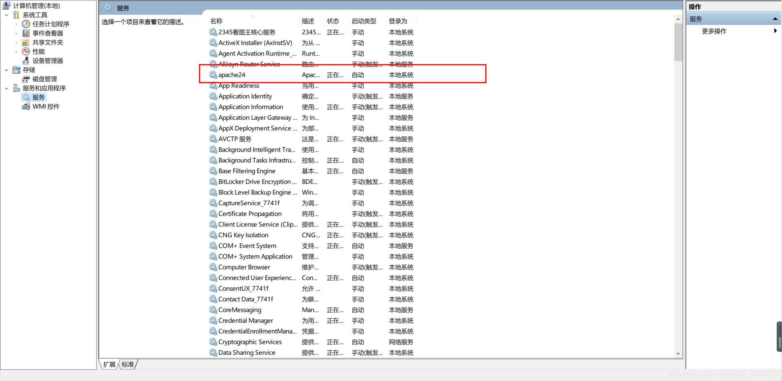Sort services by the 名称 column header
This screenshot has width=782, height=381.
(253, 21)
